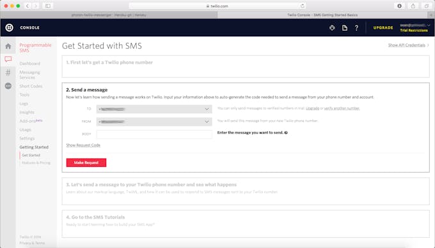Click the Make Request button
Viewport: 435px width, 248px height.
pyautogui.click(x=86, y=162)
